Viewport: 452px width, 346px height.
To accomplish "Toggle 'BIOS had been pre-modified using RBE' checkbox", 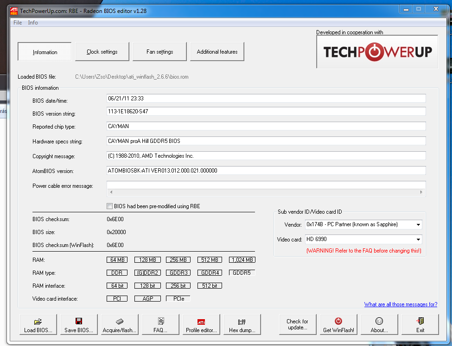I will (109, 206).
